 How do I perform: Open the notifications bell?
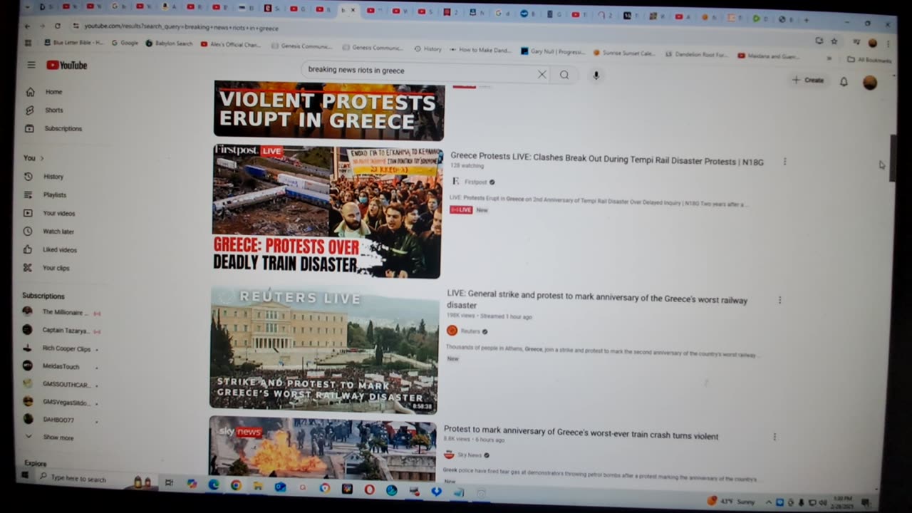[844, 81]
